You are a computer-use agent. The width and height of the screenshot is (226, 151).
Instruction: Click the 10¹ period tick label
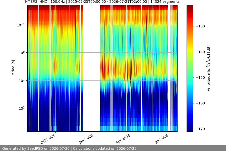click(22, 81)
